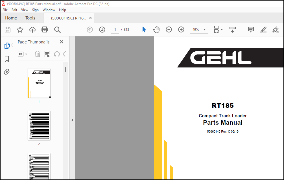
Task: Expand the fit page options arrow
Action: tap(222, 30)
